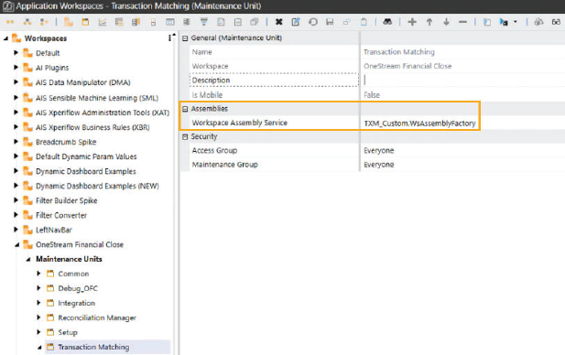Collapse the General (Maintenance Unit) section box

185,38
